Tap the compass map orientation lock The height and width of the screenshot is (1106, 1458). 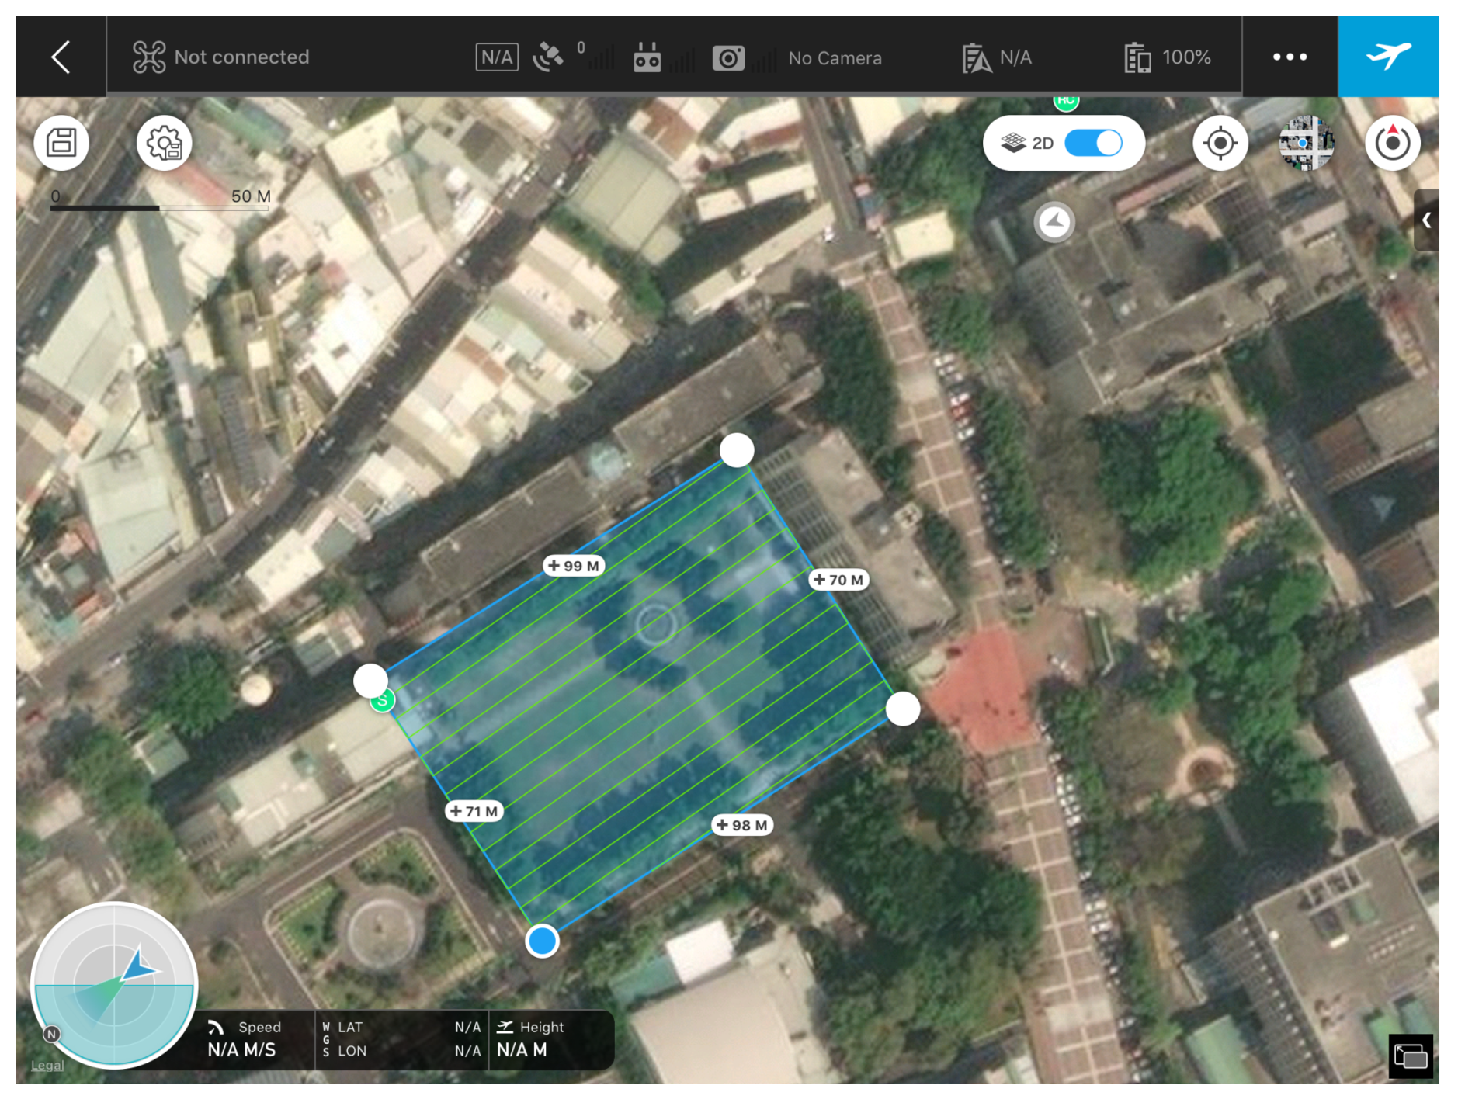click(x=1393, y=143)
